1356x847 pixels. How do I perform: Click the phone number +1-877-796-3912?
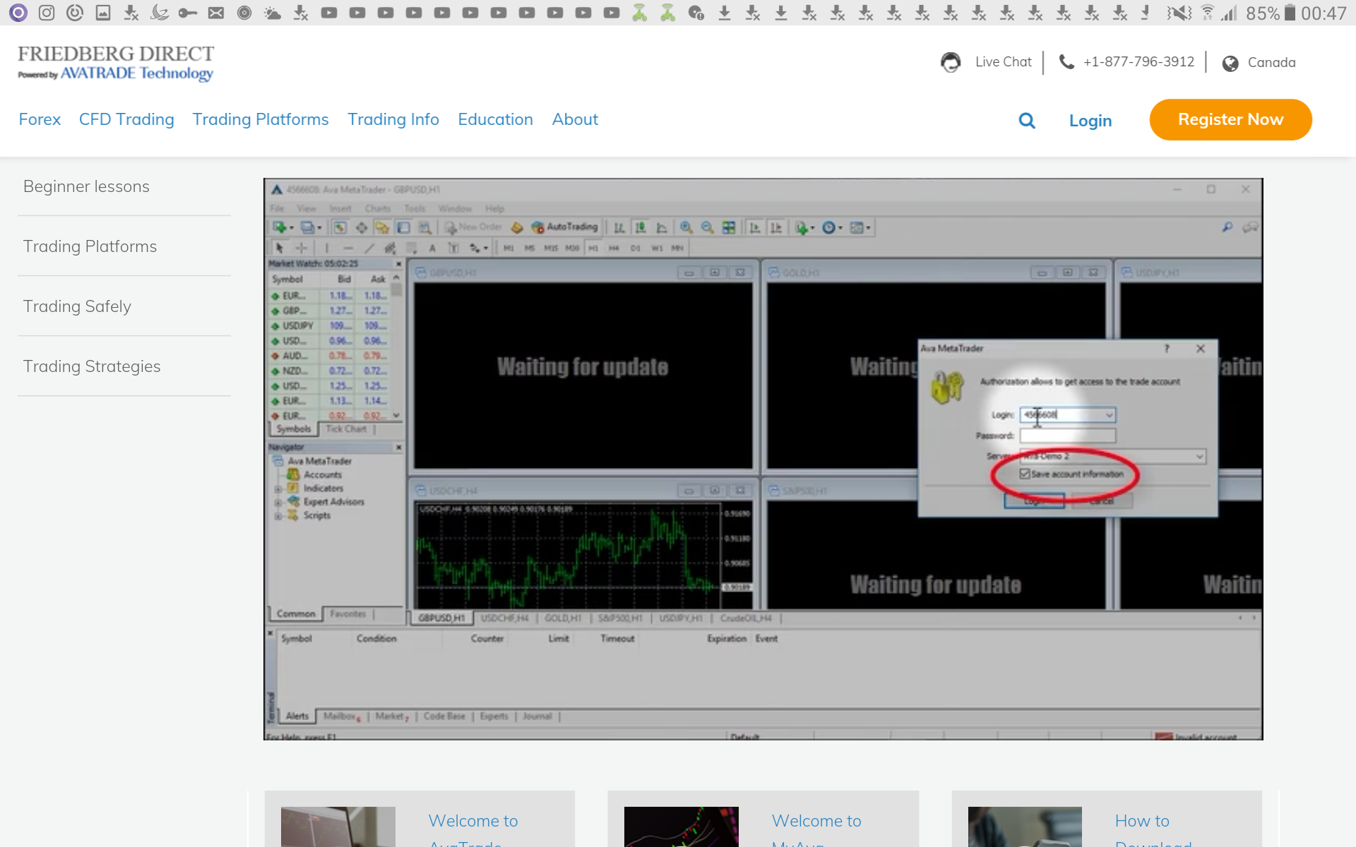1138,62
